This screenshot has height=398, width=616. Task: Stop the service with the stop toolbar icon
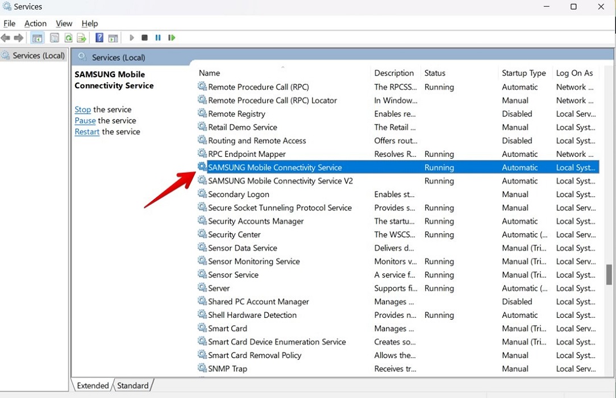(144, 38)
